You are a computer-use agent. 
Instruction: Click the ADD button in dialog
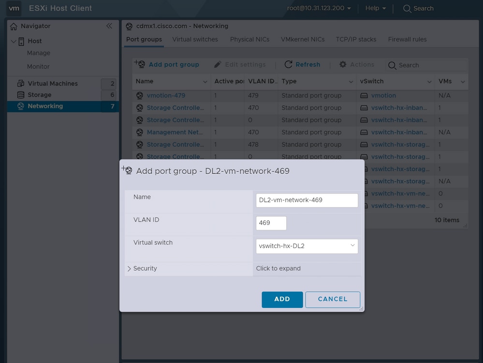(282, 299)
